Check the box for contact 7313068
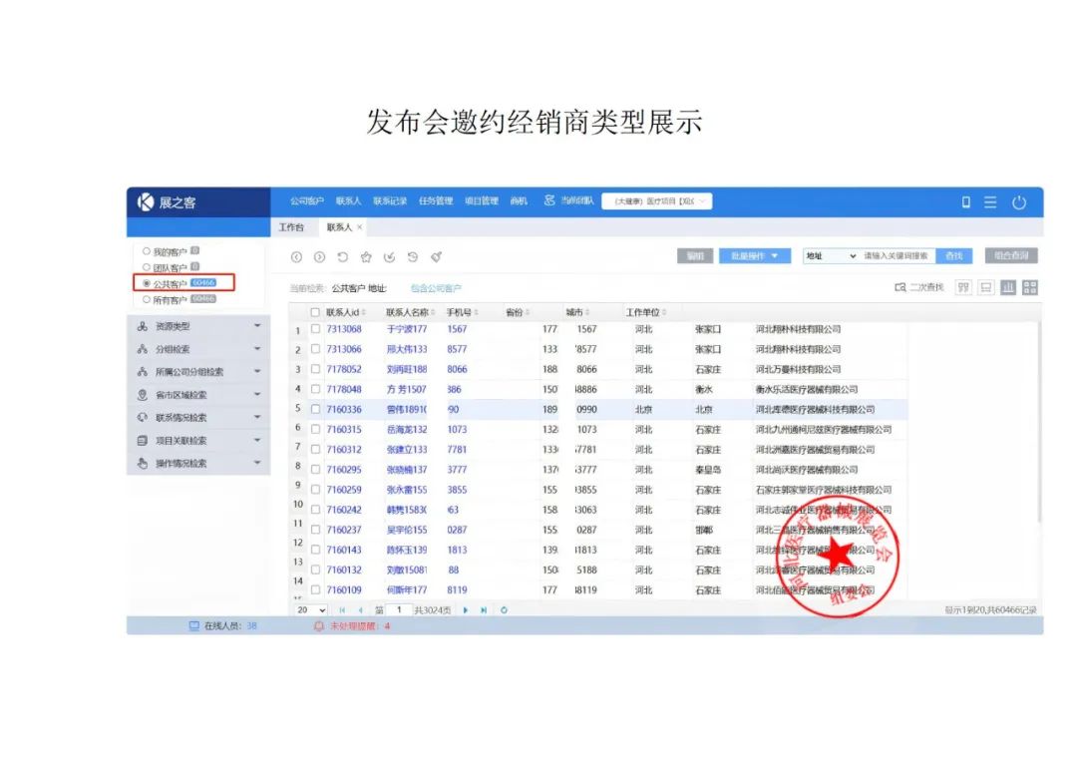 click(315, 329)
